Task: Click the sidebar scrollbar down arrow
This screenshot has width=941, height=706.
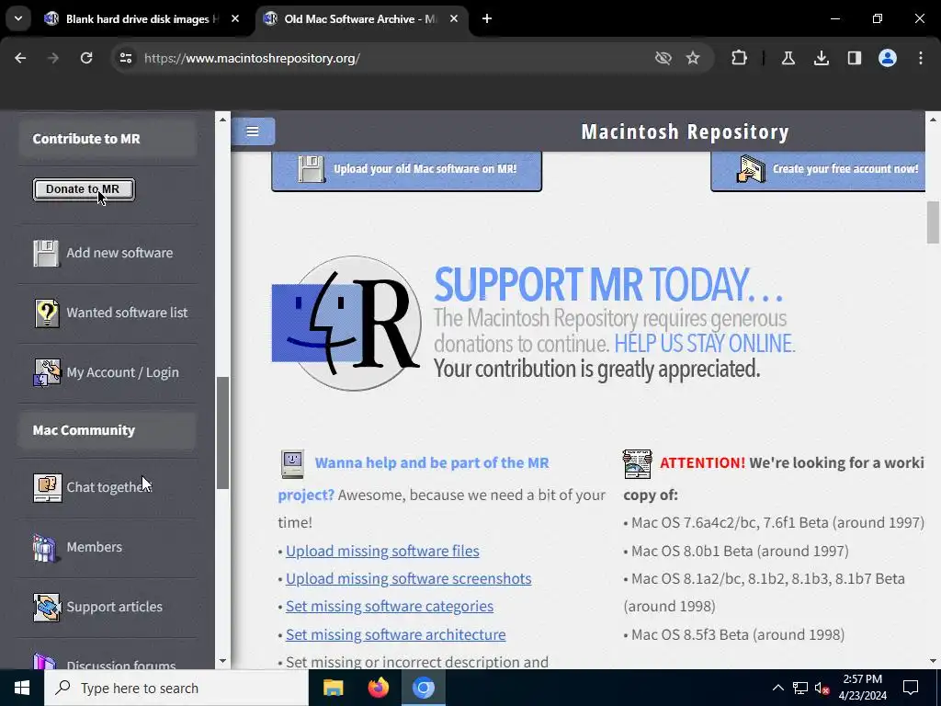Action: tap(222, 661)
